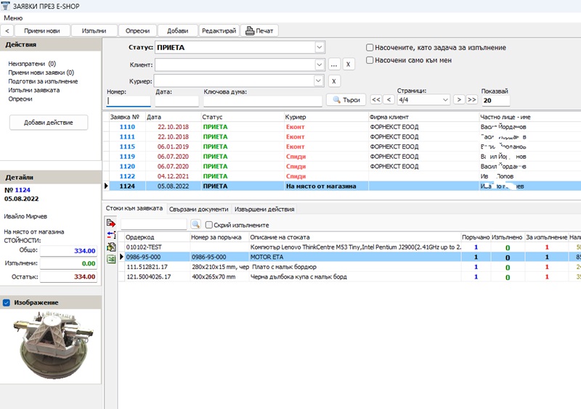Select order row number 1115
The height and width of the screenshot is (409, 581).
tap(341, 146)
